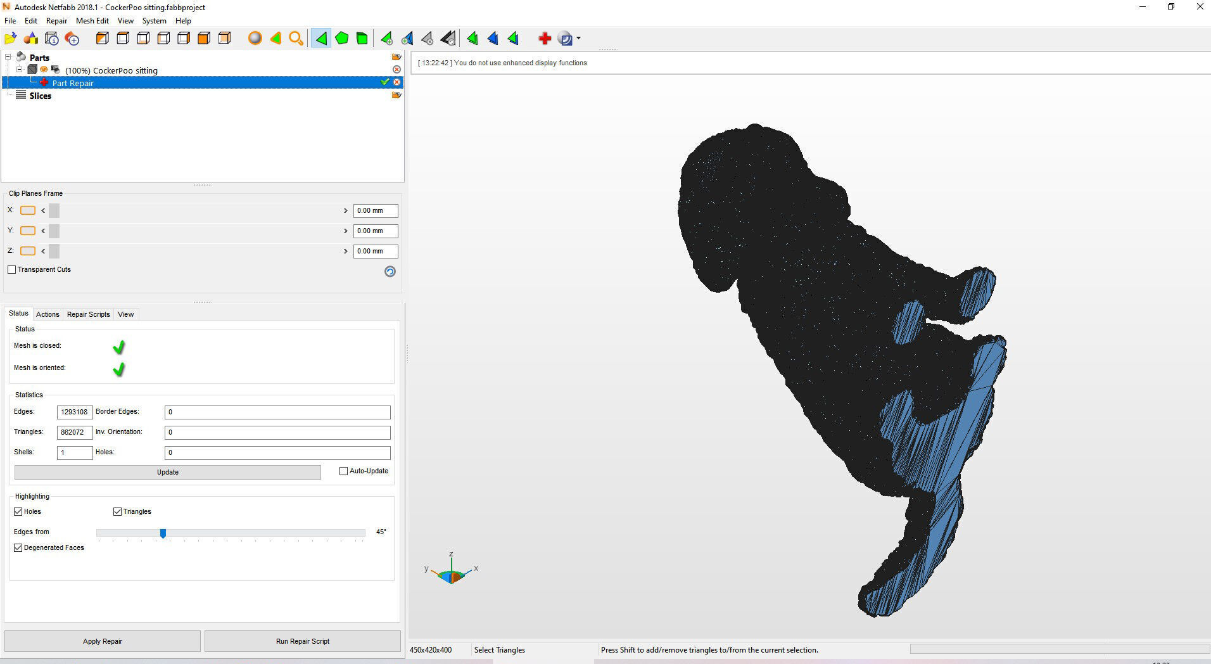Screen dimensions: 1211x664
Task: Click green checkmark on Part Repair row
Action: click(384, 82)
